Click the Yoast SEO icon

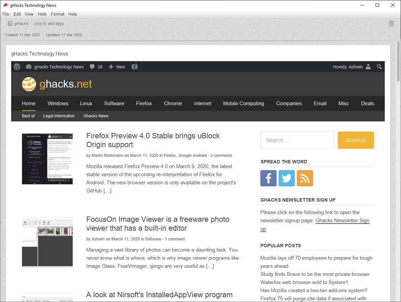(135, 67)
